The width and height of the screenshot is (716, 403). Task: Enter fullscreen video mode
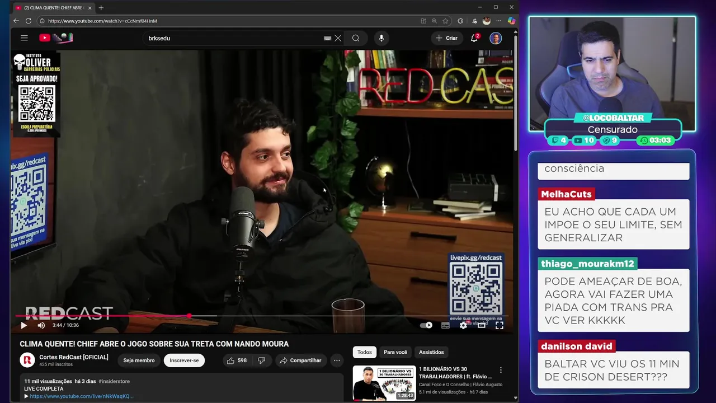click(x=500, y=325)
